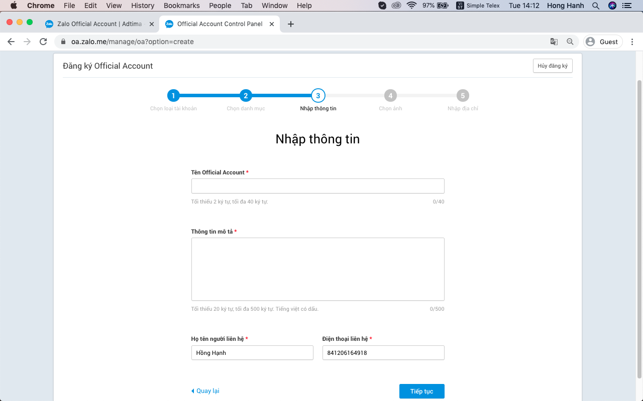Click the Tue 14:12 clock
Viewport: 643px width, 401px height.
[x=524, y=6]
